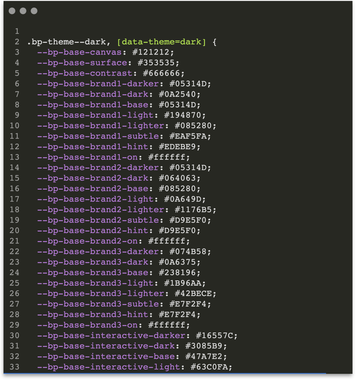
Task: Click the --bp-base-brand1-darker property
Action: 98,84
